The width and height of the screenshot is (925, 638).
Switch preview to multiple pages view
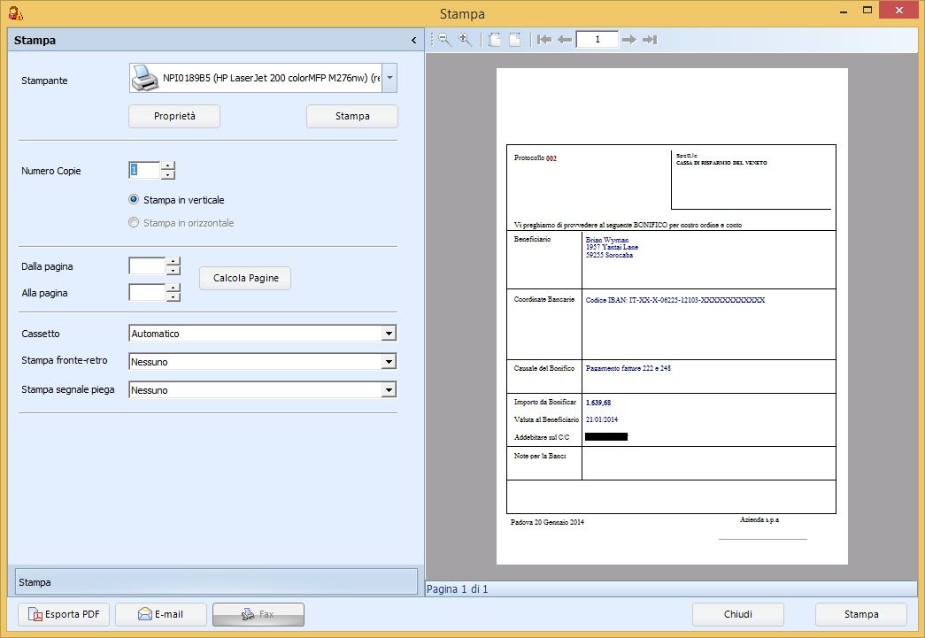click(x=495, y=40)
